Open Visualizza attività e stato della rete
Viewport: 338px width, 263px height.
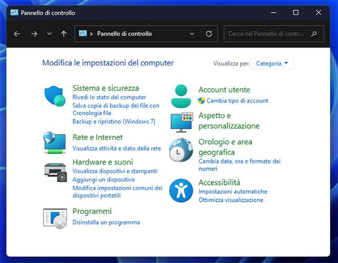(117, 148)
